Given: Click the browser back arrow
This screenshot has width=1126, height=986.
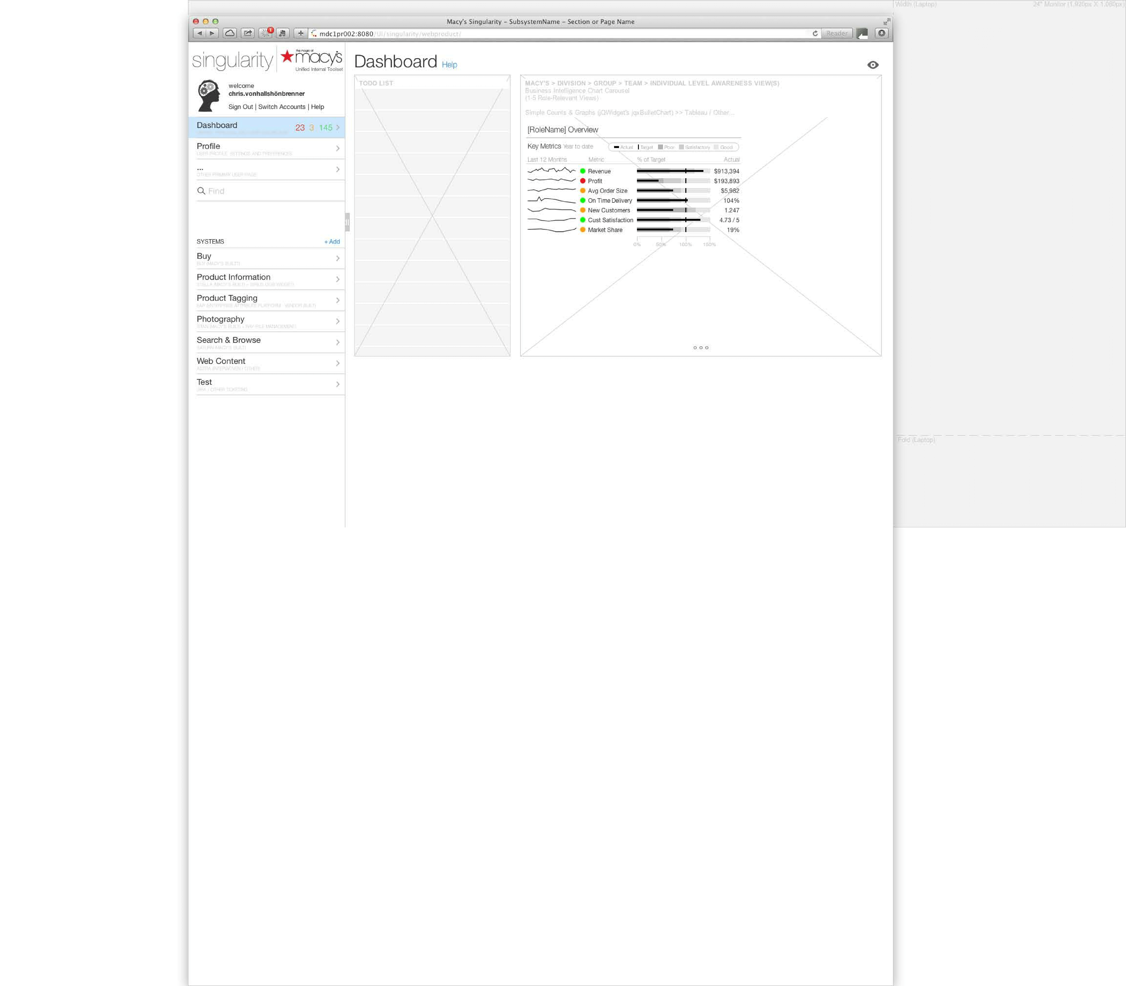Looking at the screenshot, I should (199, 33).
